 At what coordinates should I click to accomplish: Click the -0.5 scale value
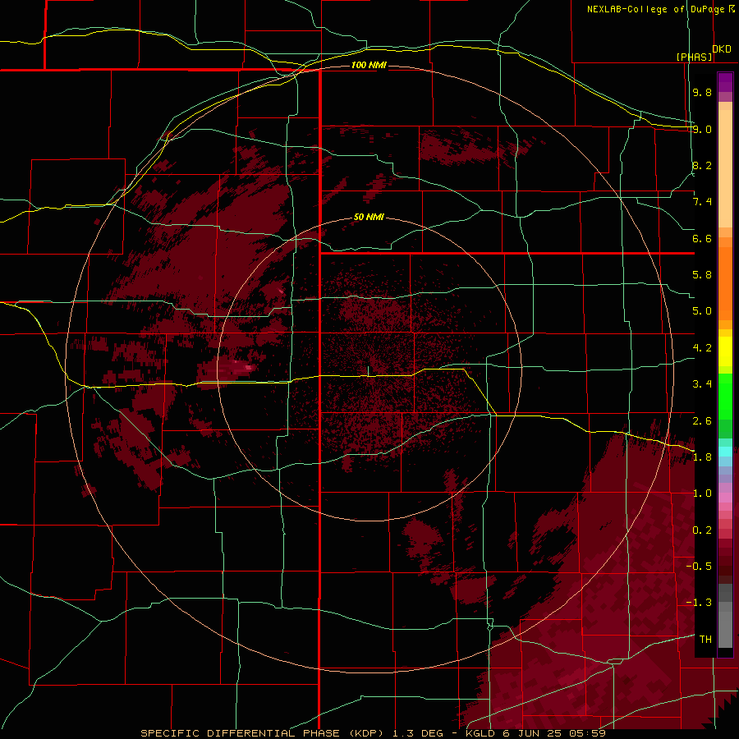click(x=699, y=567)
